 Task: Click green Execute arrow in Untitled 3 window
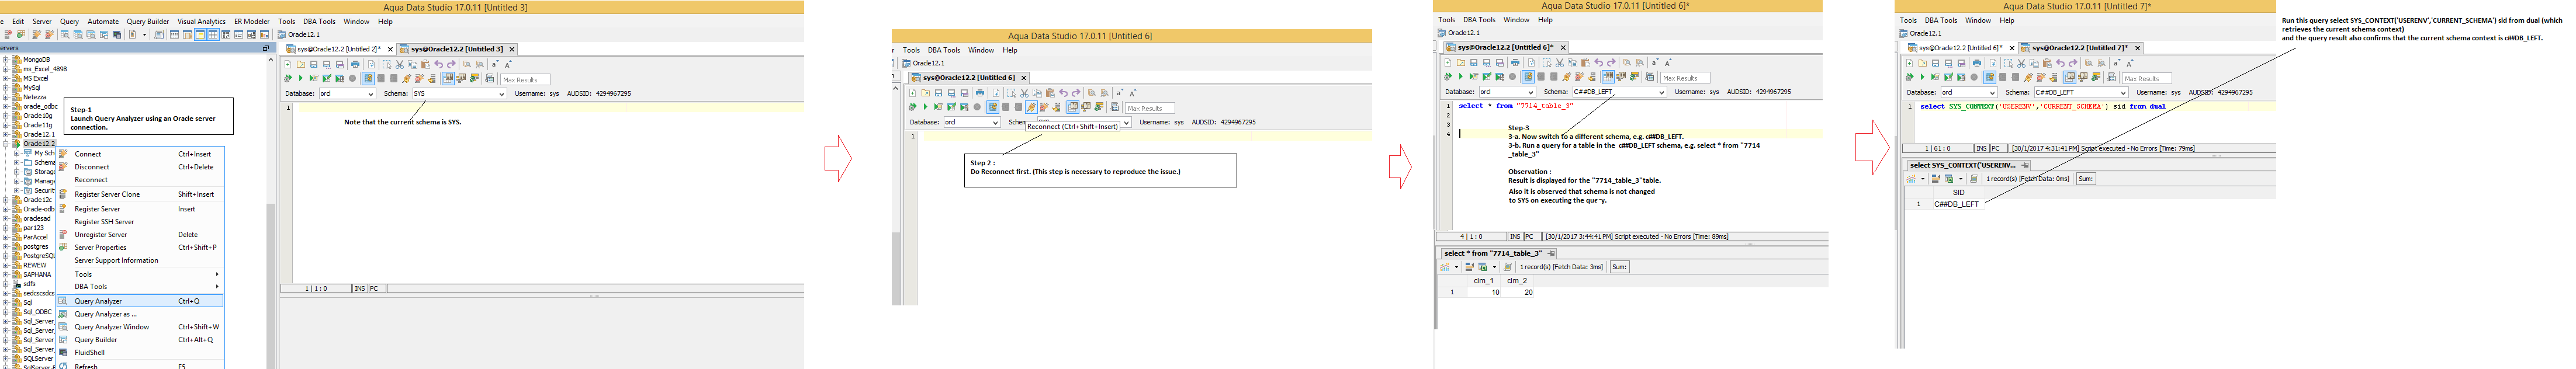[301, 78]
